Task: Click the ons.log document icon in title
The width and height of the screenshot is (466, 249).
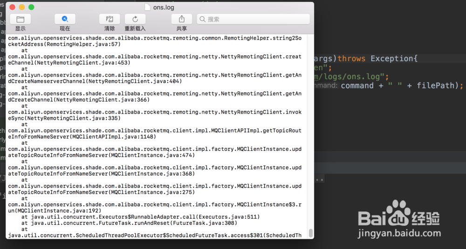Action: point(147,7)
